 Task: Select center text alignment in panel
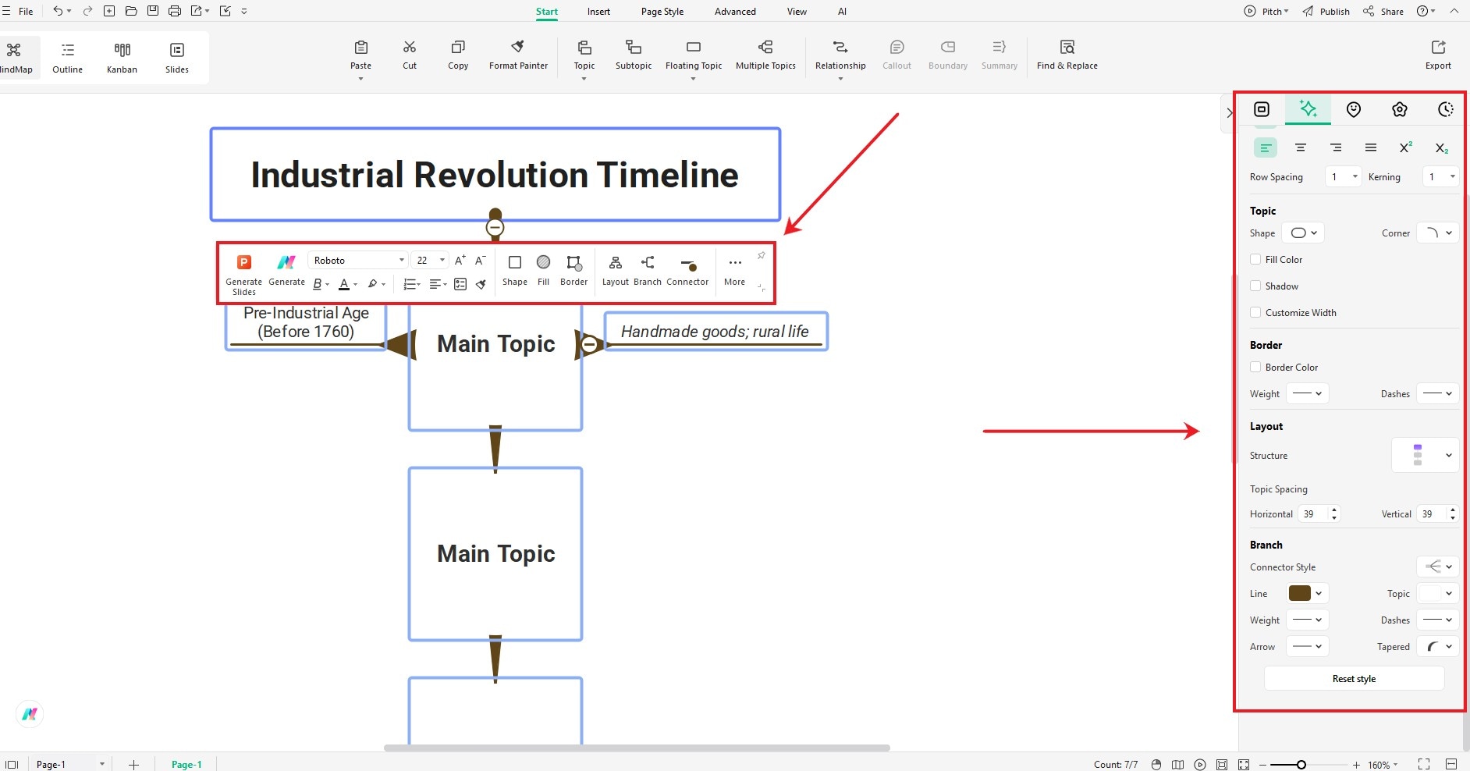[x=1301, y=147]
